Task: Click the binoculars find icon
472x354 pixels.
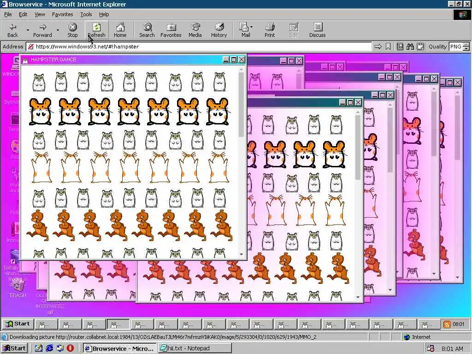Action: click(x=410, y=47)
